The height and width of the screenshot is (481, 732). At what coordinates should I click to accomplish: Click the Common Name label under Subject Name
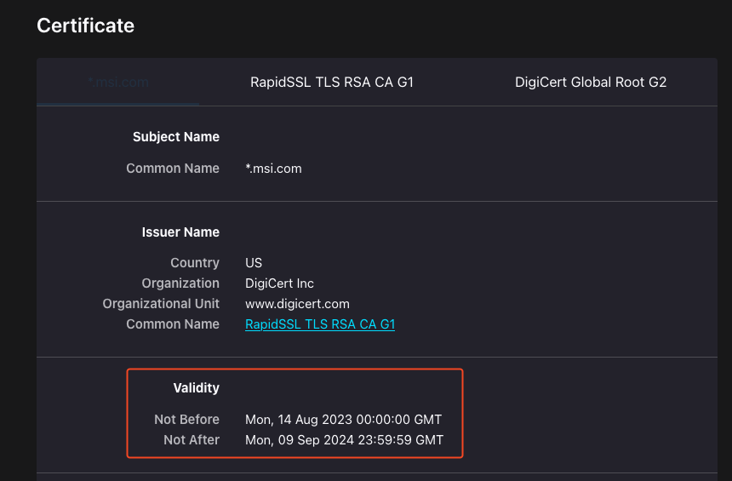click(173, 169)
